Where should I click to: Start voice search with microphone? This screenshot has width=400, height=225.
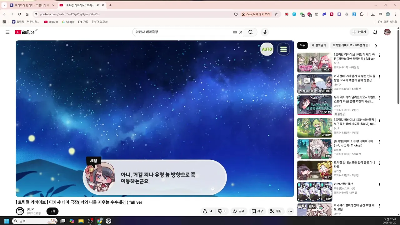[265, 32]
